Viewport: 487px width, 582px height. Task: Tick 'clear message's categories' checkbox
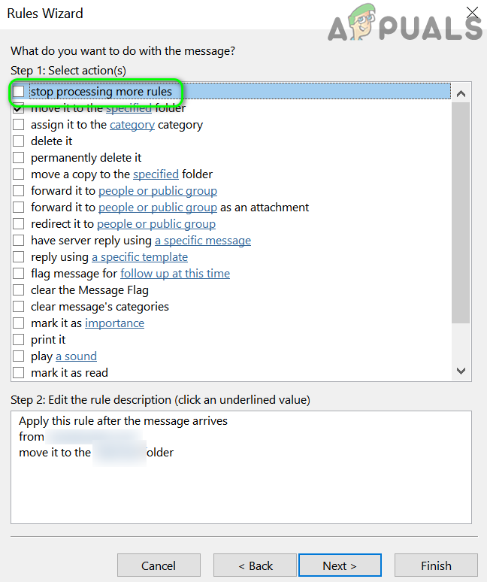click(x=19, y=307)
